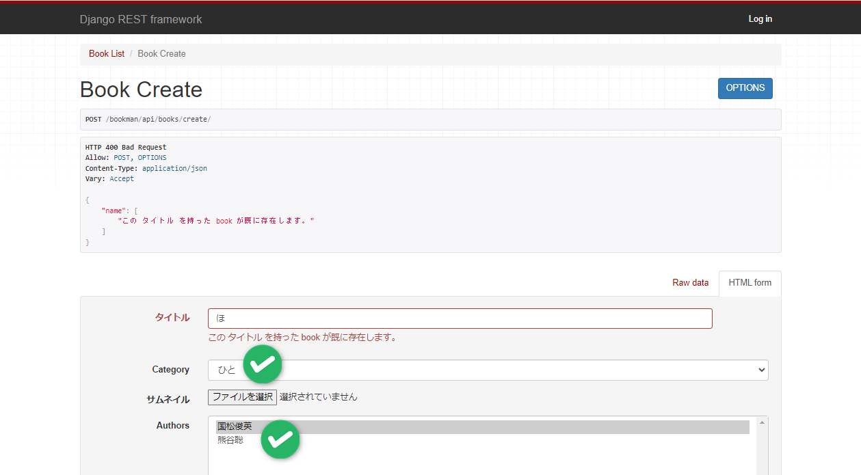The height and width of the screenshot is (475, 861).
Task: Focus the タイトル input field
Action: pyautogui.click(x=460, y=318)
